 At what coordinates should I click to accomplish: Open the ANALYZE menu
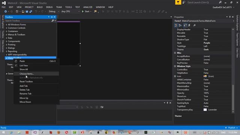point(88,7)
